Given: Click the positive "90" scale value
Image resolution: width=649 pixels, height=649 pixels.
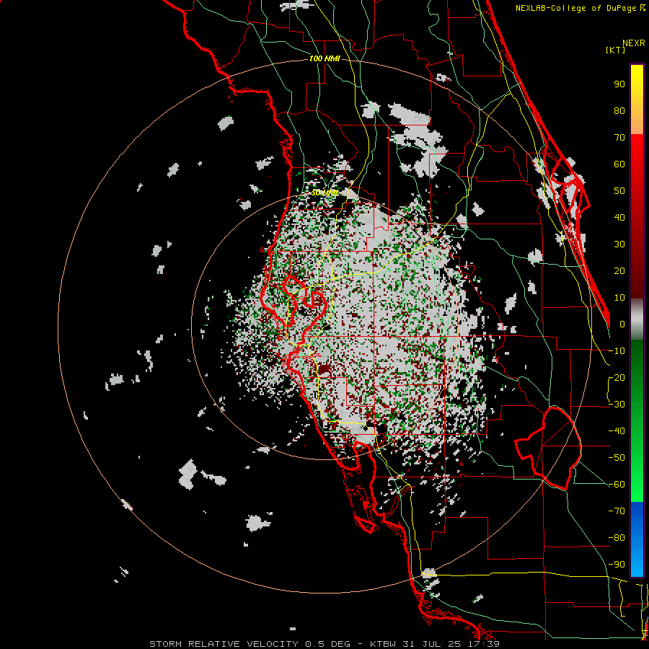Looking at the screenshot, I should click(619, 84).
